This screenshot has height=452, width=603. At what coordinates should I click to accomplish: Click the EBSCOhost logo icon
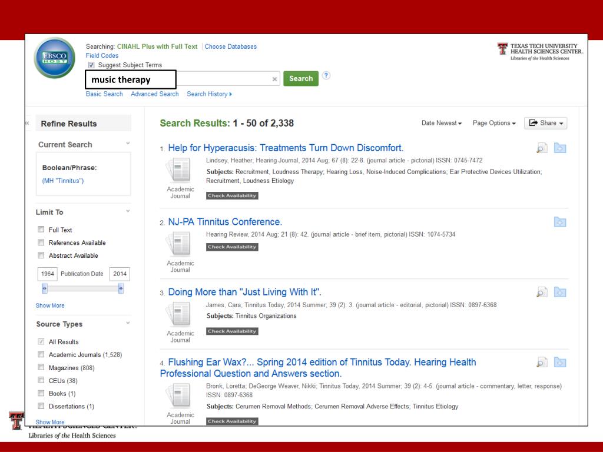click(x=55, y=58)
